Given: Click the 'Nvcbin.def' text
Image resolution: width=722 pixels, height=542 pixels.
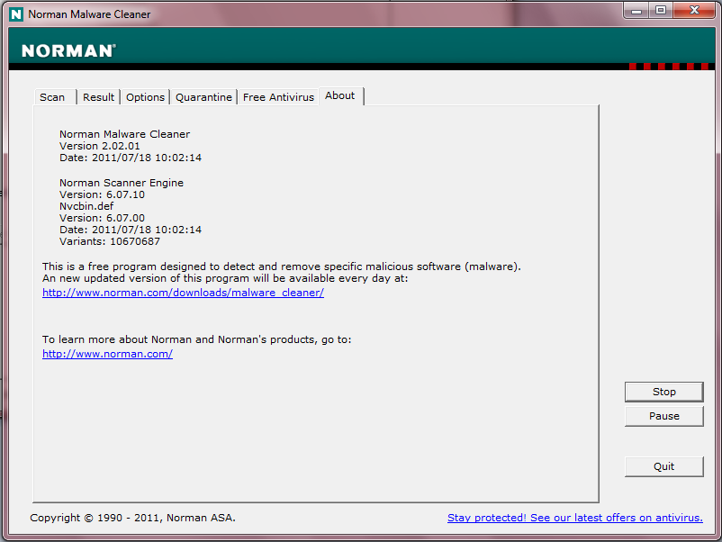Looking at the screenshot, I should click(x=86, y=206).
